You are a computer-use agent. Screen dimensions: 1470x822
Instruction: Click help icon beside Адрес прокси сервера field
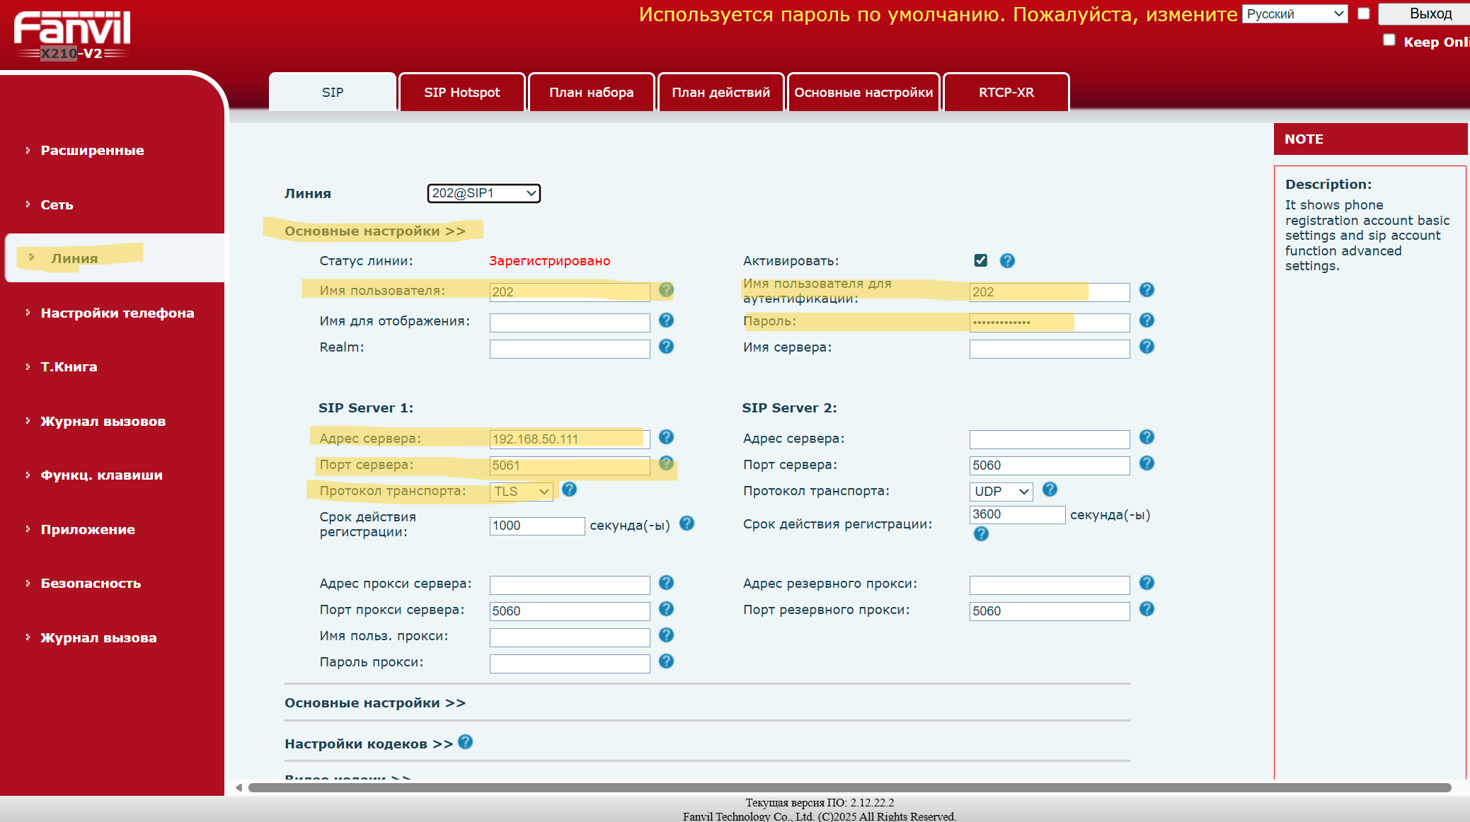(666, 583)
